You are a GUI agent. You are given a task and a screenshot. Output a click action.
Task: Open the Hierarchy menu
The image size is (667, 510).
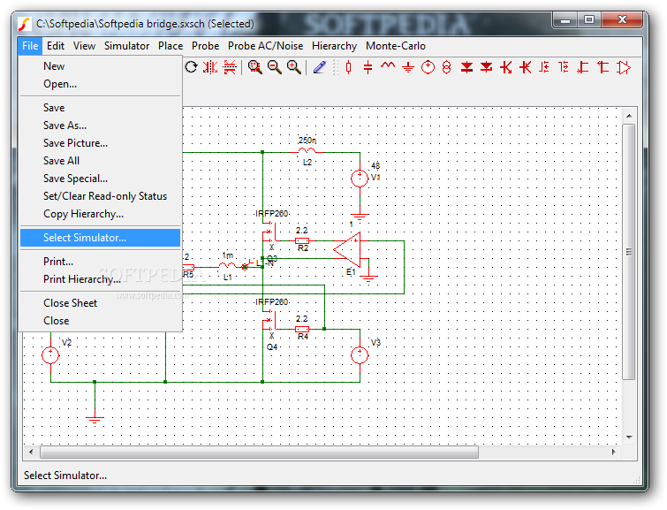click(334, 46)
